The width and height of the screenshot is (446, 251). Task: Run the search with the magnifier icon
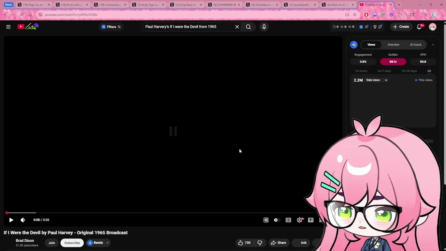[x=248, y=27]
